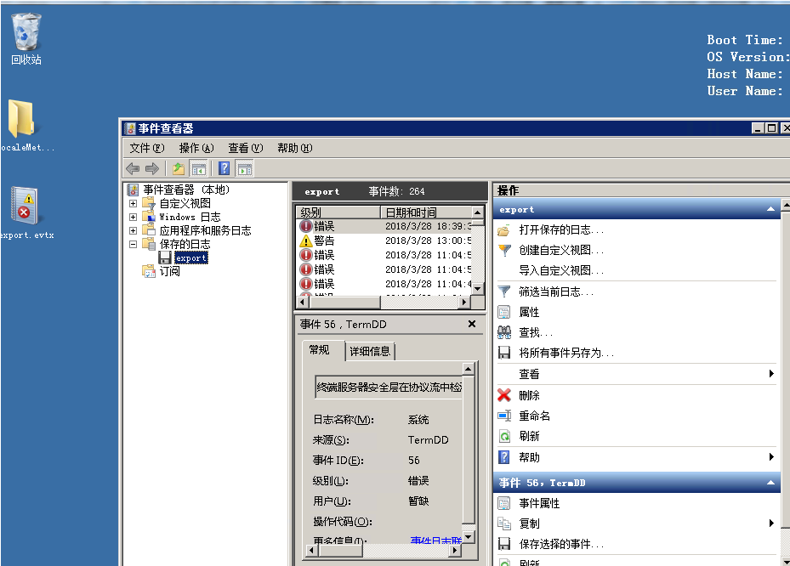This screenshot has width=790, height=566.
Task: Click the 刷新 refresh icon
Action: [x=504, y=433]
